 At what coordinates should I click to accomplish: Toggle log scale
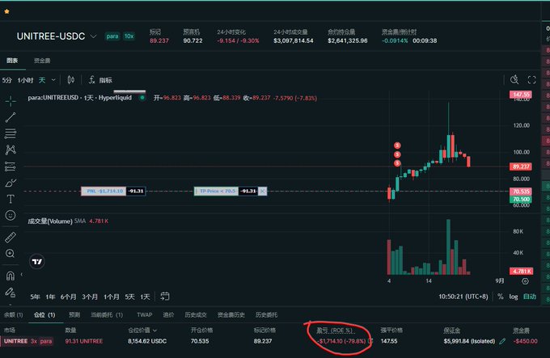click(x=514, y=297)
